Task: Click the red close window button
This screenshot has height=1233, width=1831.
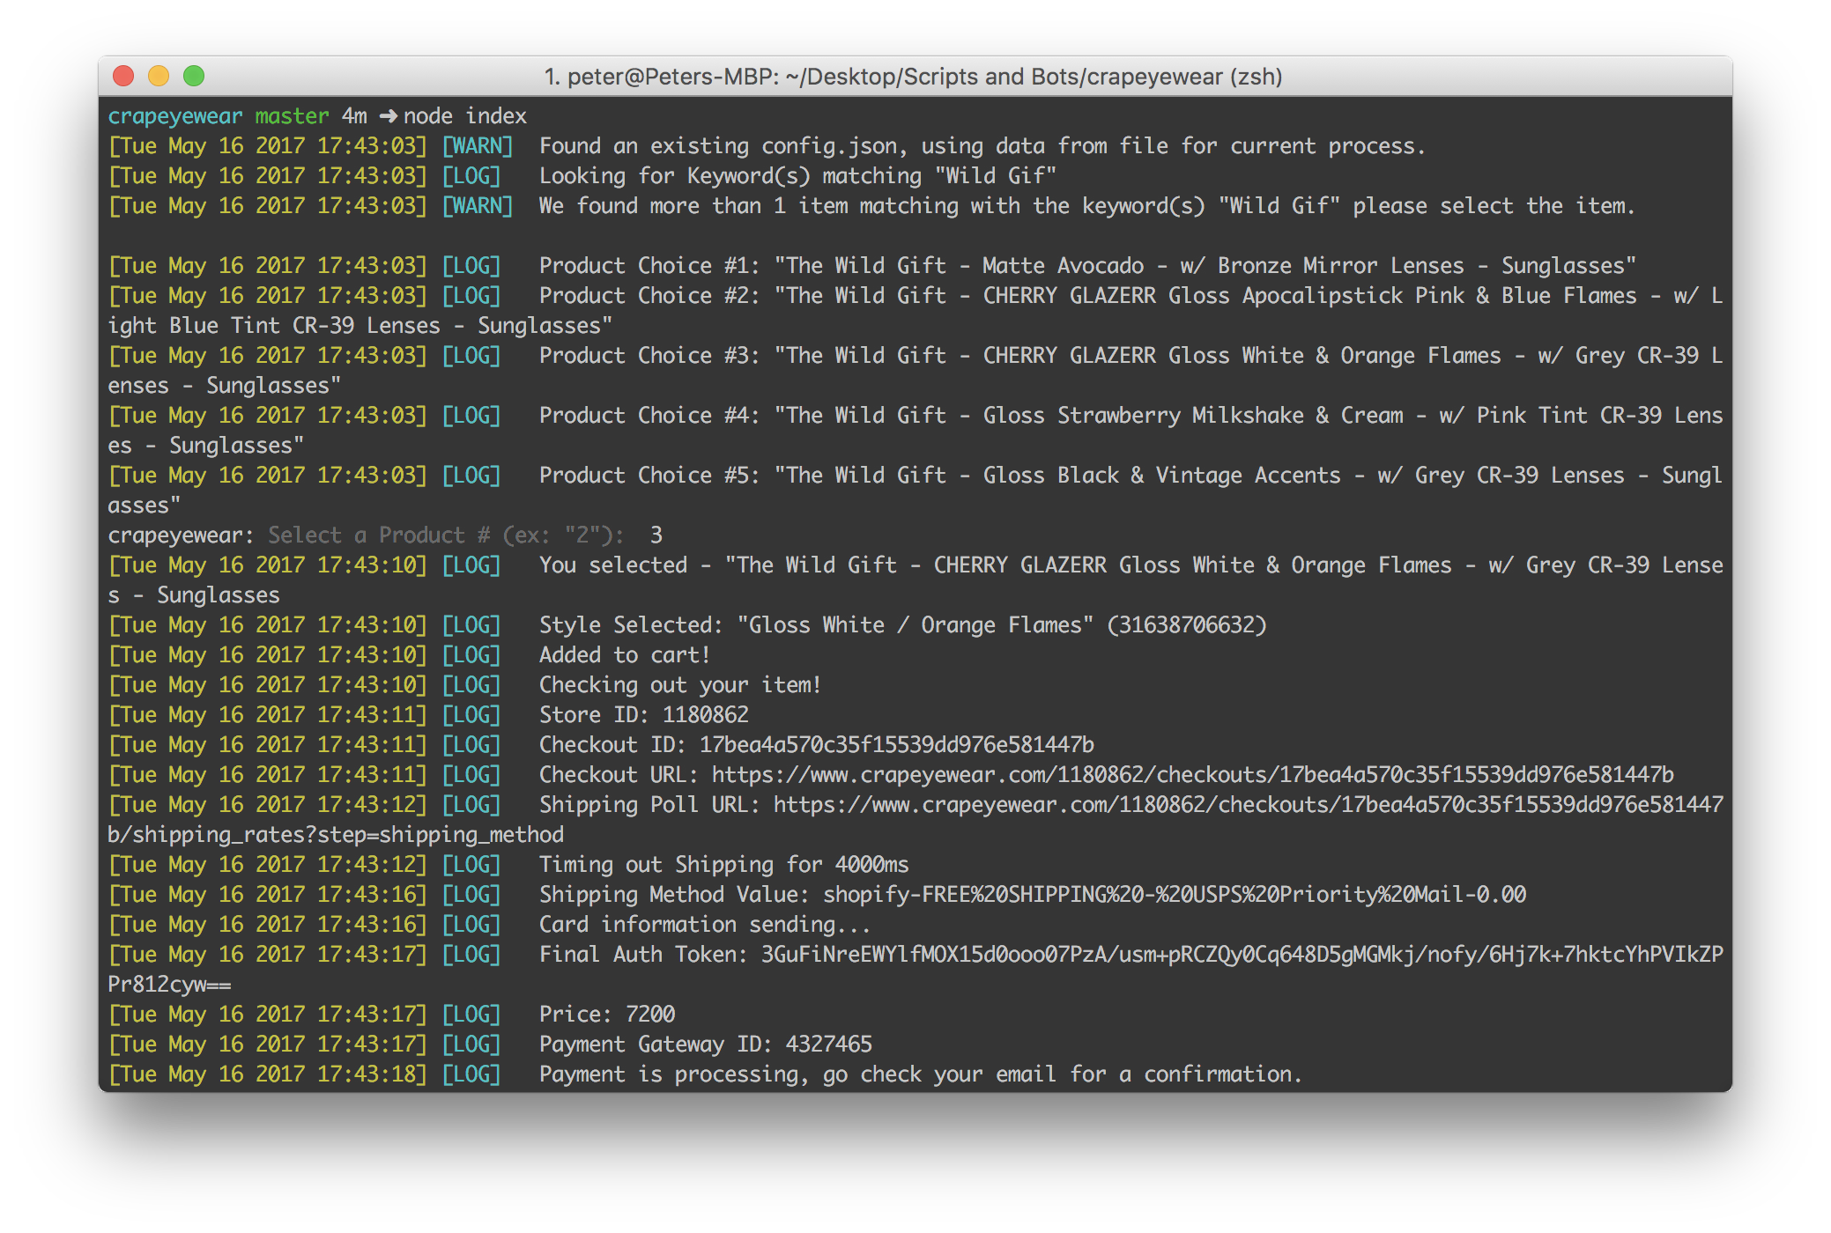Action: pos(123,77)
